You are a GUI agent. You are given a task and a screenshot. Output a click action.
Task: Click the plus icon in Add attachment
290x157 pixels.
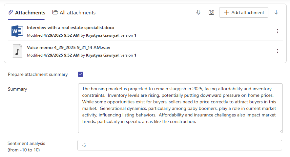tap(227, 12)
